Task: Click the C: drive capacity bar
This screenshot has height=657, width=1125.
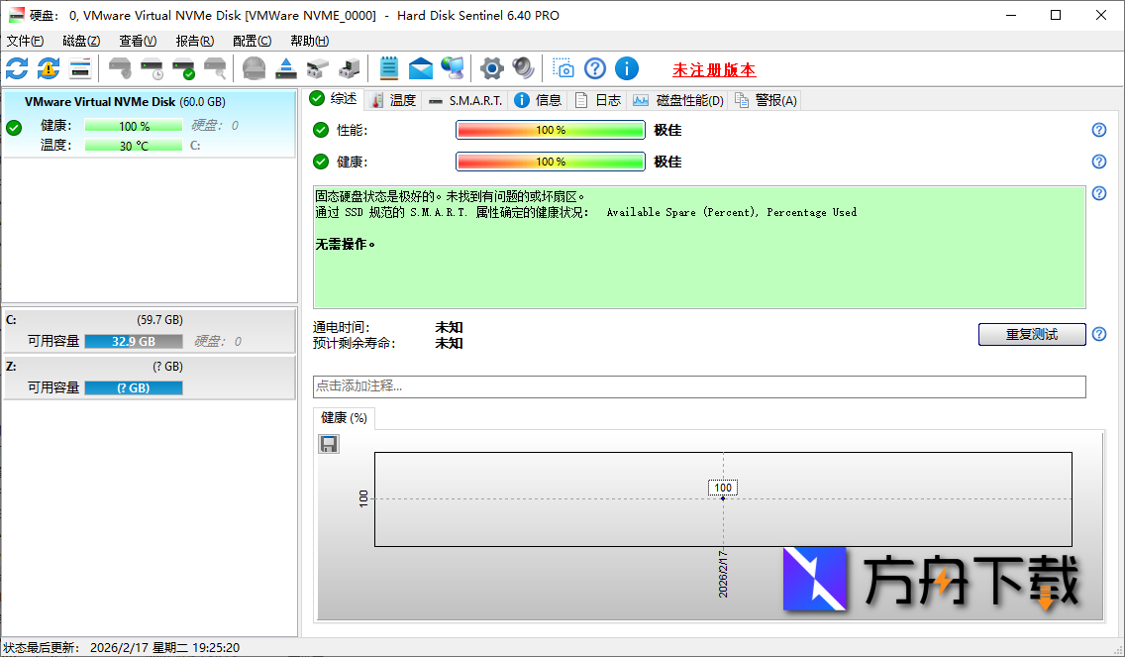Action: (134, 341)
